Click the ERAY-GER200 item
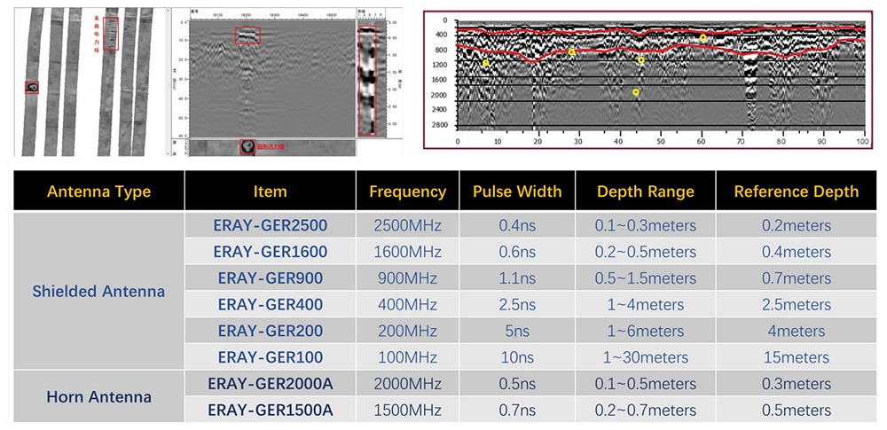 [x=271, y=331]
